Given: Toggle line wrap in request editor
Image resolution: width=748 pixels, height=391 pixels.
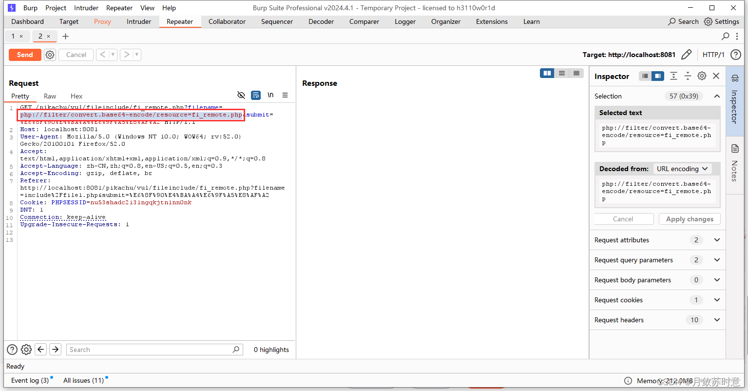Looking at the screenshot, I should pos(256,95).
